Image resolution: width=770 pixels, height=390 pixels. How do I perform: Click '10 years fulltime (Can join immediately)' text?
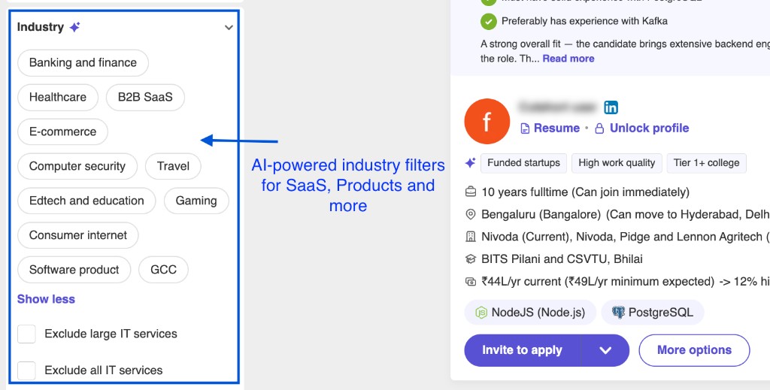tap(585, 192)
